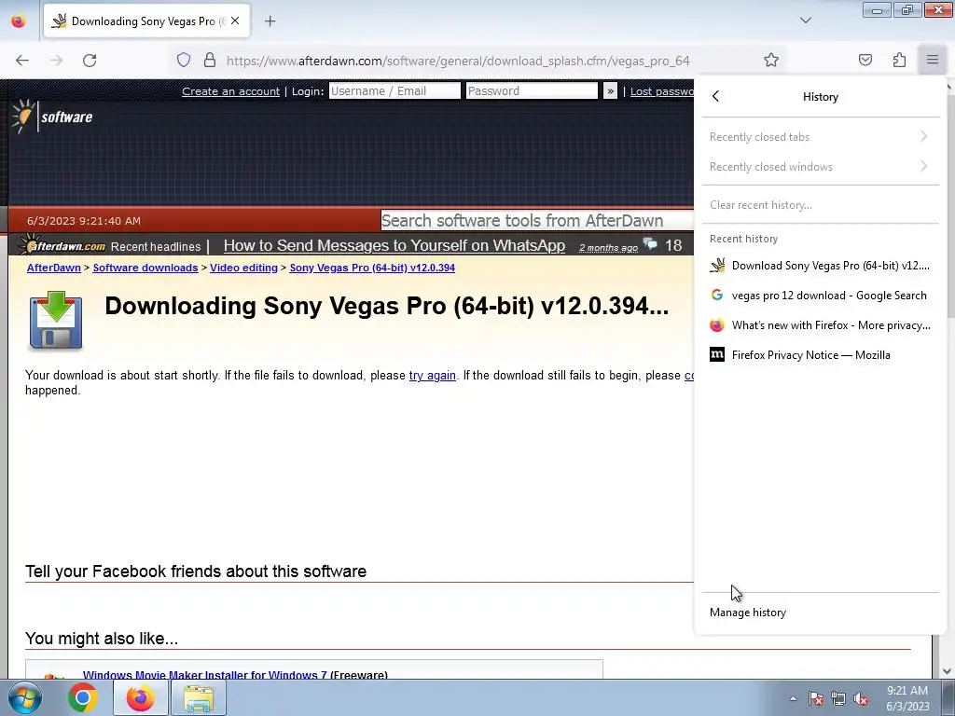Screen dimensions: 955x716
Task: Open Windows Movie Maker Installer link
Action: [x=204, y=675]
